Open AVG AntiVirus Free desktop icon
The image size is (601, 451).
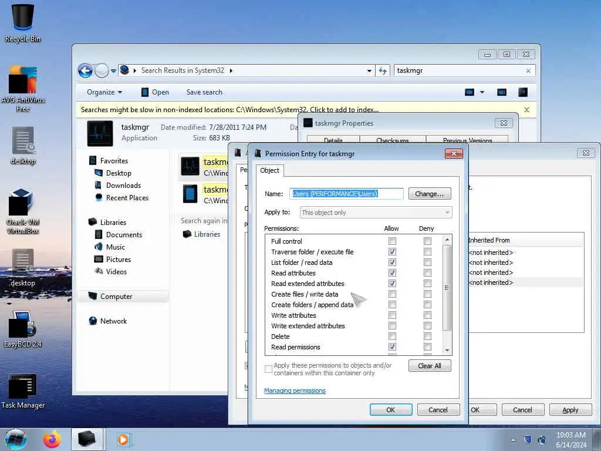point(23,89)
